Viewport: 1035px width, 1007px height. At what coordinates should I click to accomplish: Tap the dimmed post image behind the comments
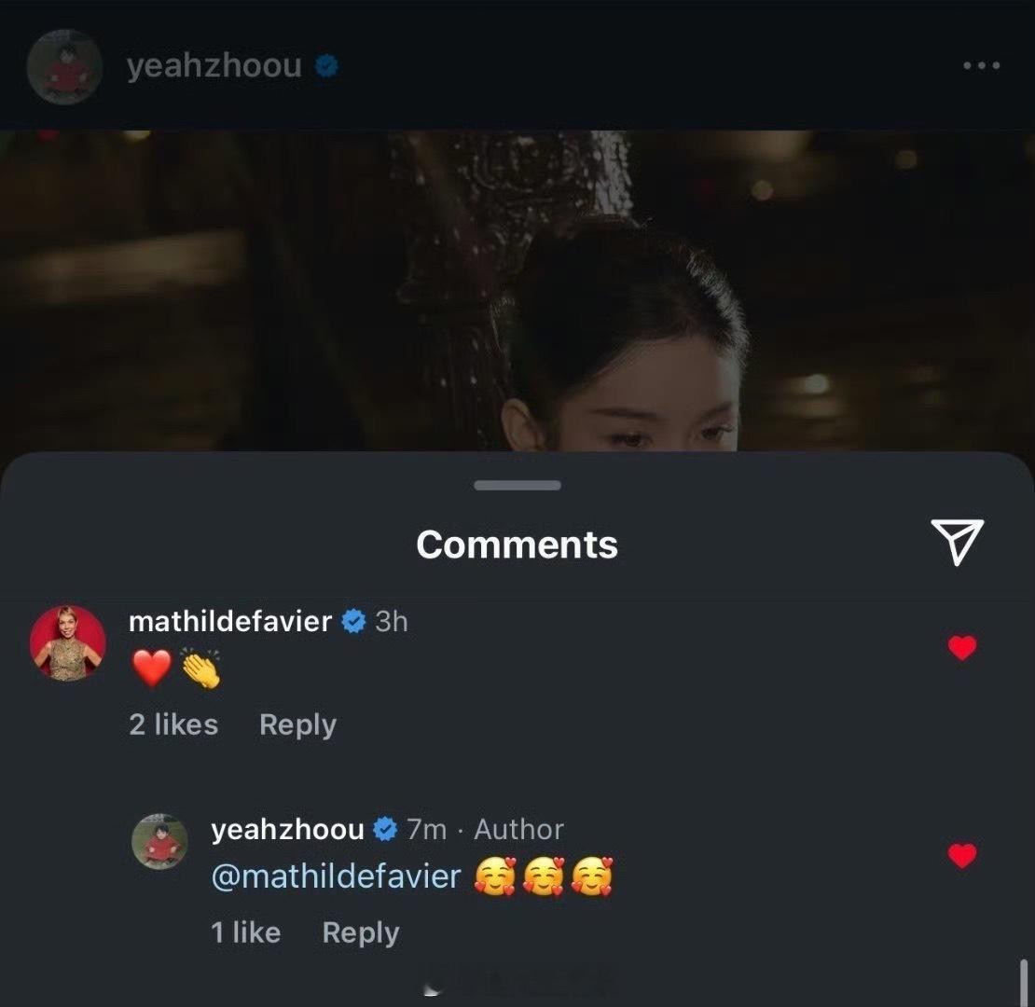point(517,290)
